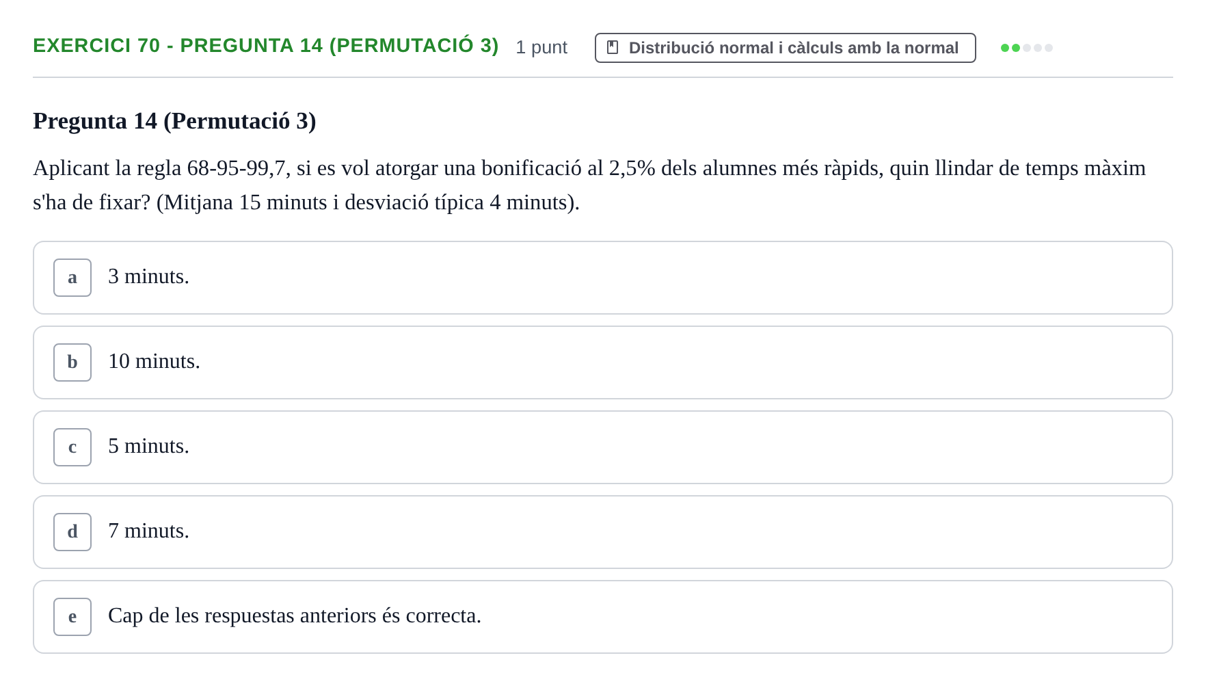Click the first green difficulty dot

(x=1005, y=48)
